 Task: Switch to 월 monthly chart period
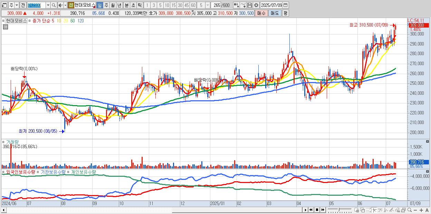pyautogui.click(x=113, y=5)
